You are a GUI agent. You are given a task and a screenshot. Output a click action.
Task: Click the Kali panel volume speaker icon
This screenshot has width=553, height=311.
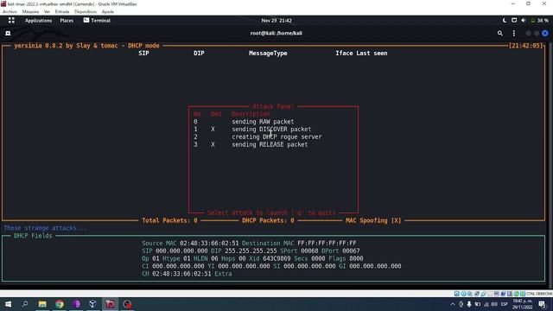coord(524,21)
